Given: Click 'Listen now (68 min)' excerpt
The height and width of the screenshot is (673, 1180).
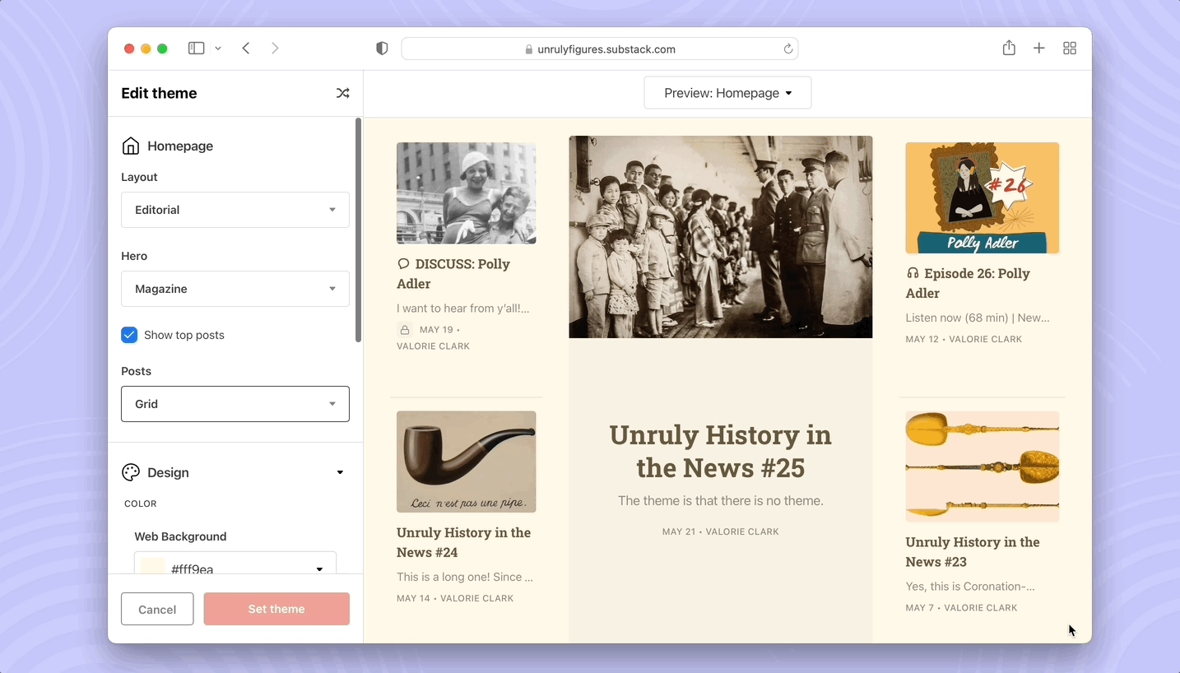Looking at the screenshot, I should 978,318.
